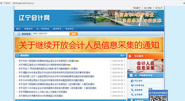This screenshot has width=185, height=101.
Task: Click the printer icon for 打印准考证
Action: pos(132,85)
